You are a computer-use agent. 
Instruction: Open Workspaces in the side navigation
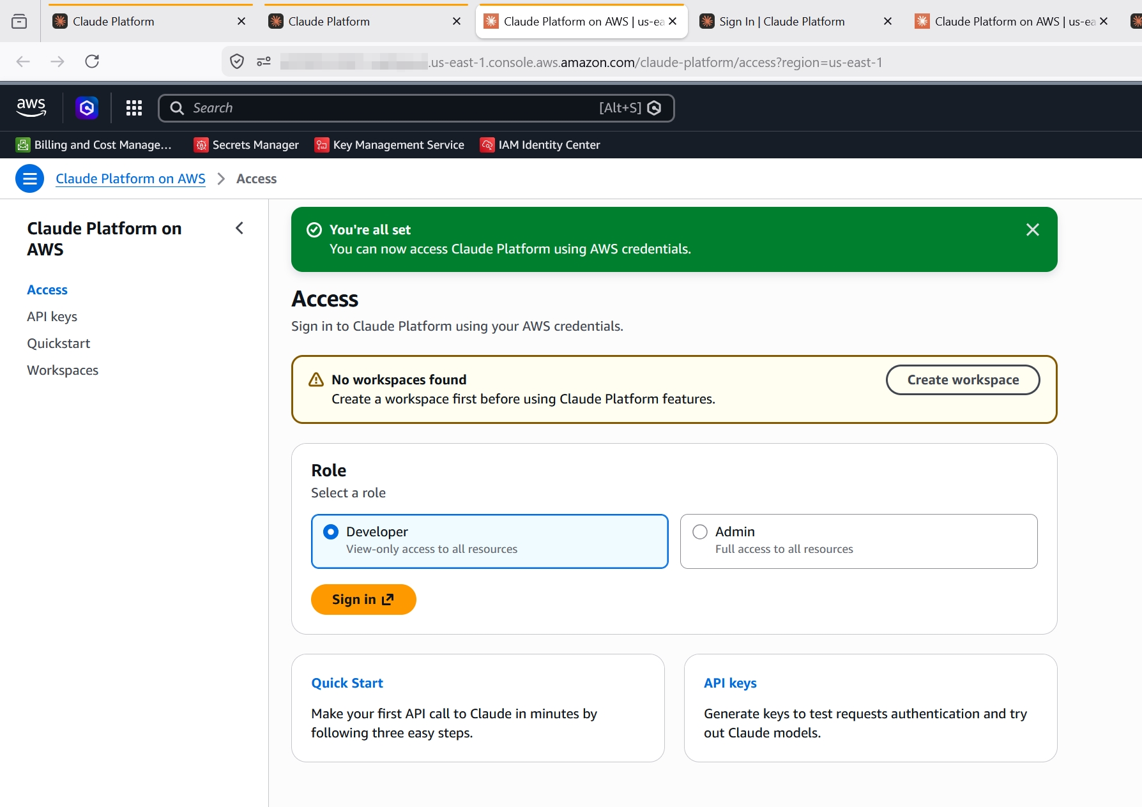point(63,370)
